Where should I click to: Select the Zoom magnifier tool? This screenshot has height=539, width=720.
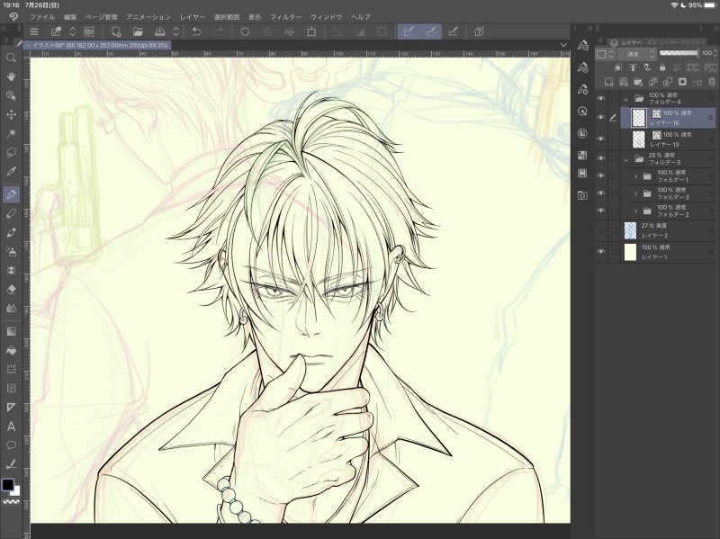(x=12, y=58)
